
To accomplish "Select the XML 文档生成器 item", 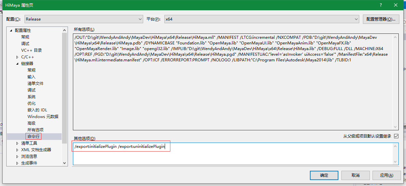I will click(36, 150).
